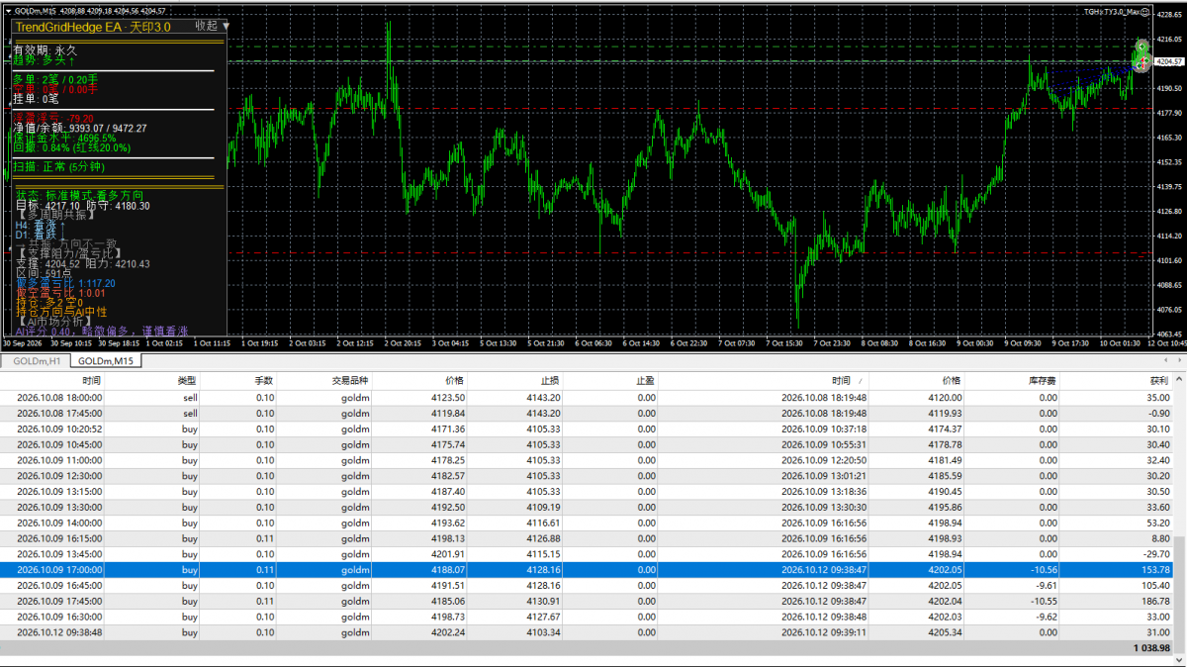1187x667 pixels.
Task: Click the TrendGridHedge EA 天印3.0 title bar
Action: [x=115, y=27]
